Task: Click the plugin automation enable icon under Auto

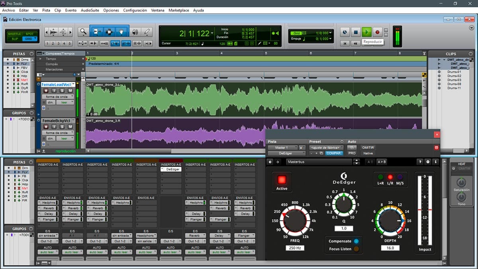Action: tap(352, 147)
